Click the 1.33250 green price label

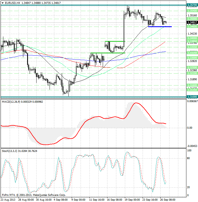click(192, 53)
